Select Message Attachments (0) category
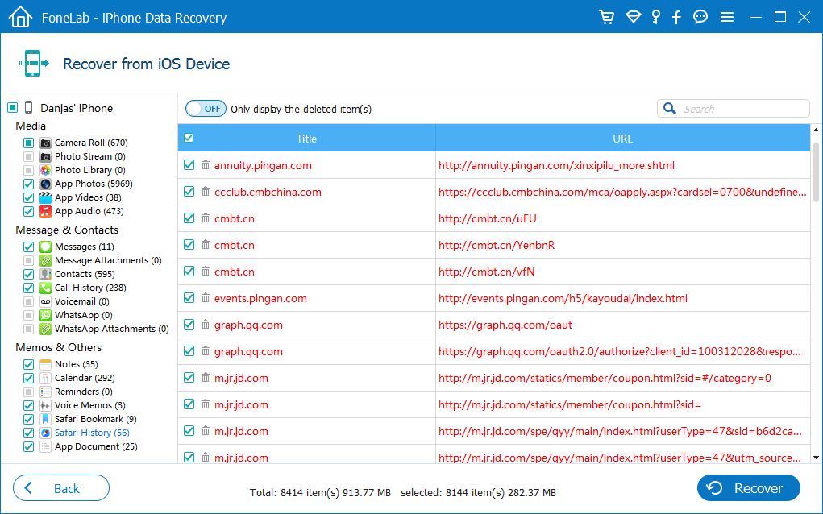This screenshot has width=823, height=514. click(108, 260)
